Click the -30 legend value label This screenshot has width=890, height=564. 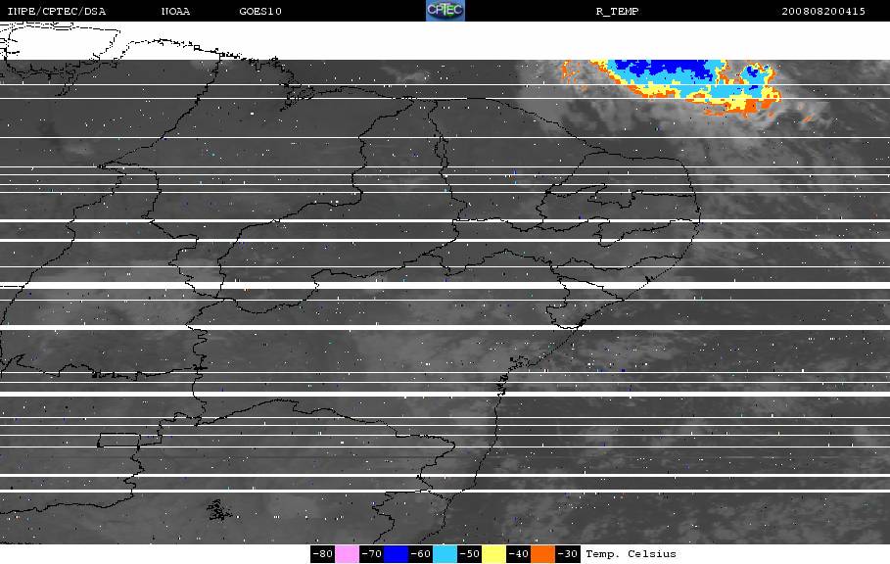568,554
